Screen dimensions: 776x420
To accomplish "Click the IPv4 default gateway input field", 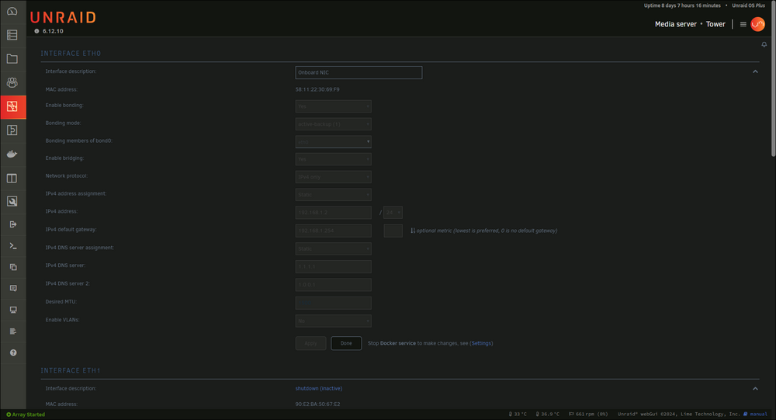I will [x=333, y=231].
